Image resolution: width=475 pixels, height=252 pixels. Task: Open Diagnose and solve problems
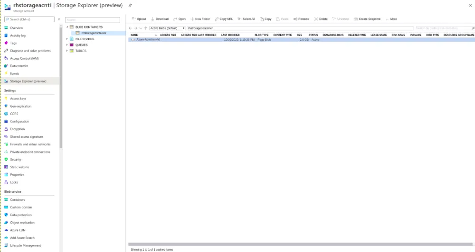pos(30,51)
